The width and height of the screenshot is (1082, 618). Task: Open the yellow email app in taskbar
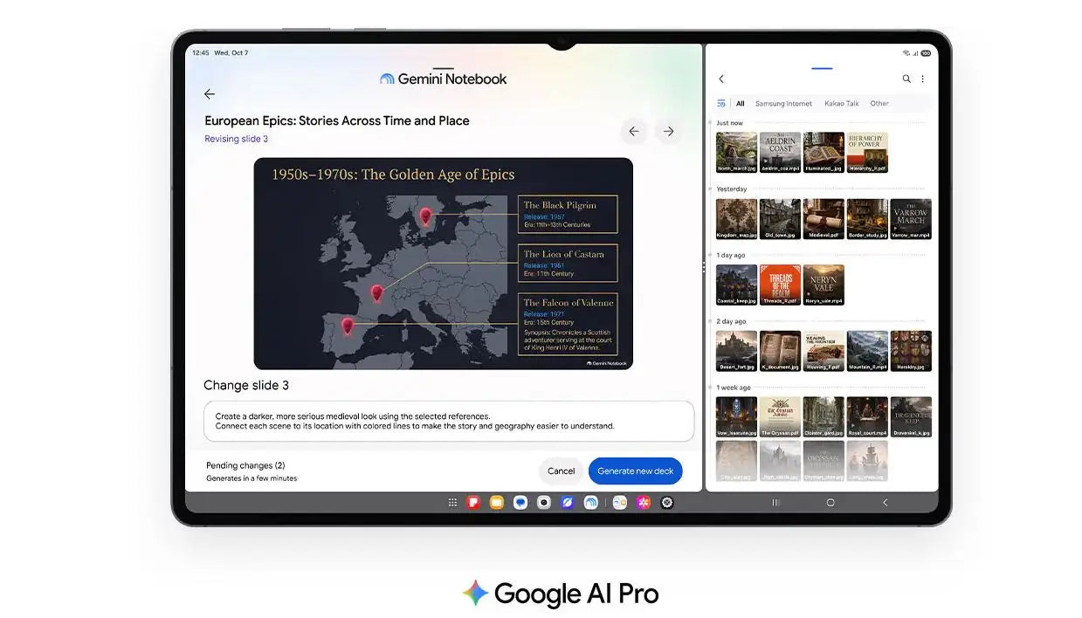point(497,502)
